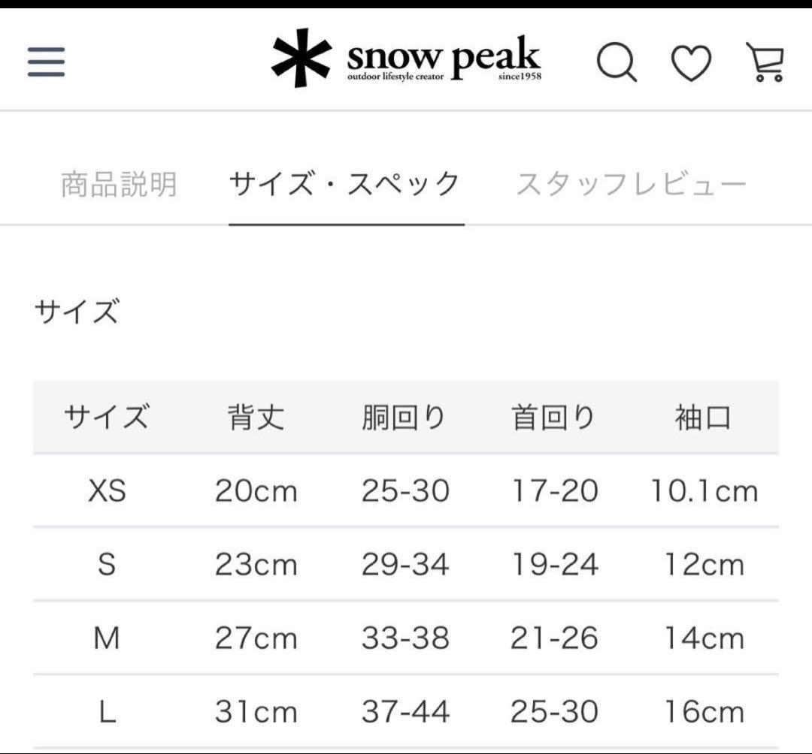
Task: Click the 袖口 column header
Action: click(x=701, y=418)
